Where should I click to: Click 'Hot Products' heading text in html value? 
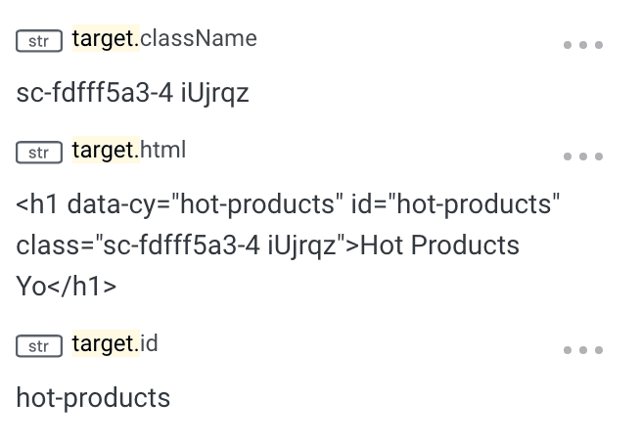[440, 245]
